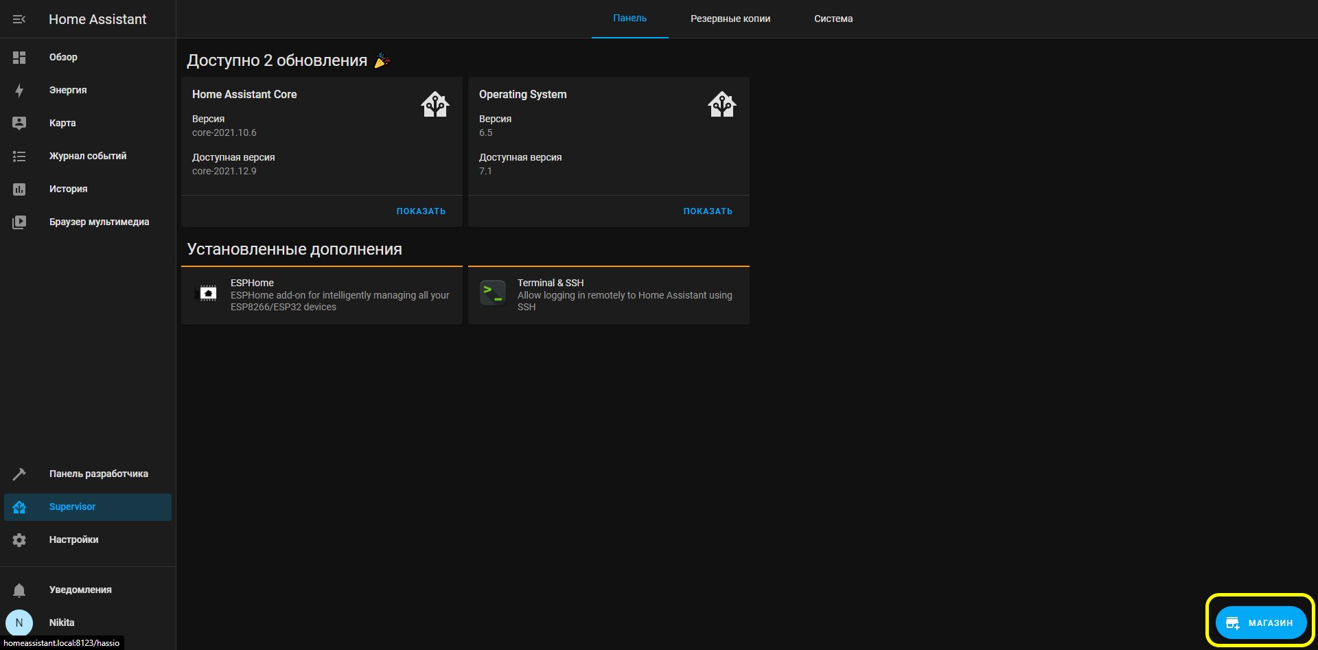Open the Terminal & SSH add-on title
The image size is (1318, 650).
coord(551,283)
